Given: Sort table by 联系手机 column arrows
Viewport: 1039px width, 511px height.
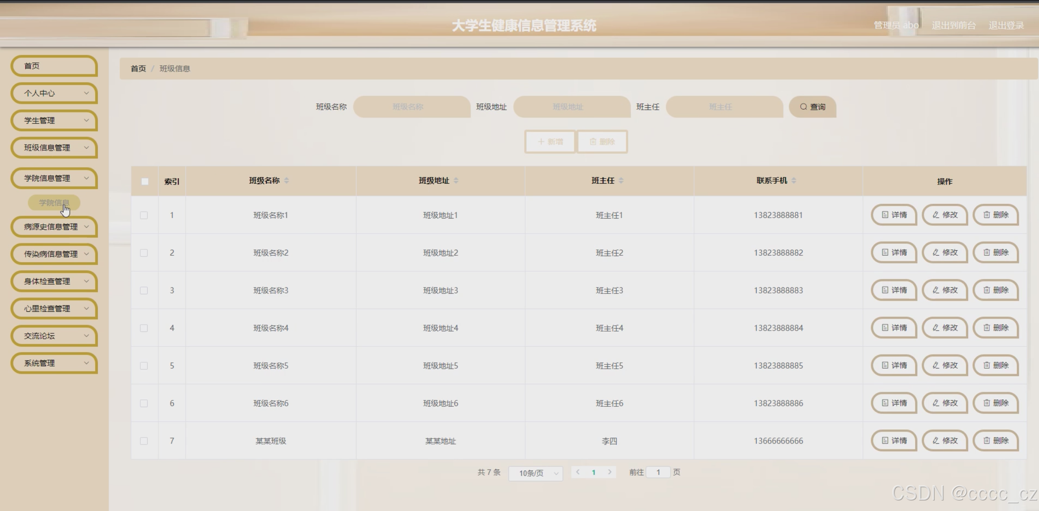Looking at the screenshot, I should 794,180.
